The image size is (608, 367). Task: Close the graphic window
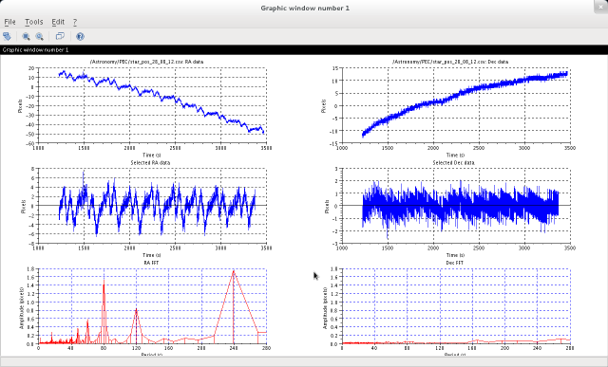pyautogui.click(x=601, y=7)
